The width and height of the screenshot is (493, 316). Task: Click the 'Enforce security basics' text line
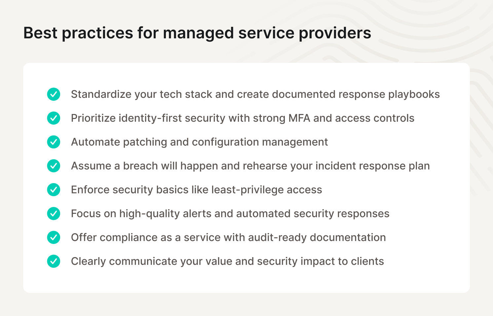pyautogui.click(x=196, y=190)
